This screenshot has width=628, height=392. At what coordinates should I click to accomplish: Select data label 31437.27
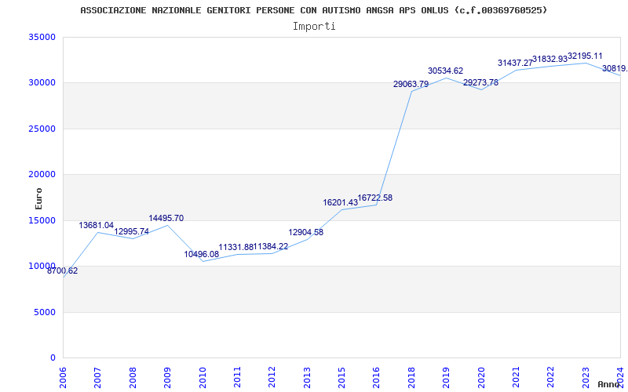(x=516, y=64)
